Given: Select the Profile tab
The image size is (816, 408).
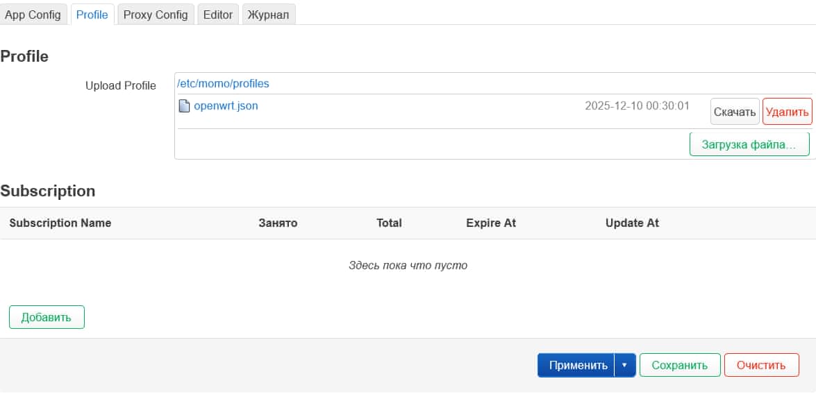Looking at the screenshot, I should [92, 14].
